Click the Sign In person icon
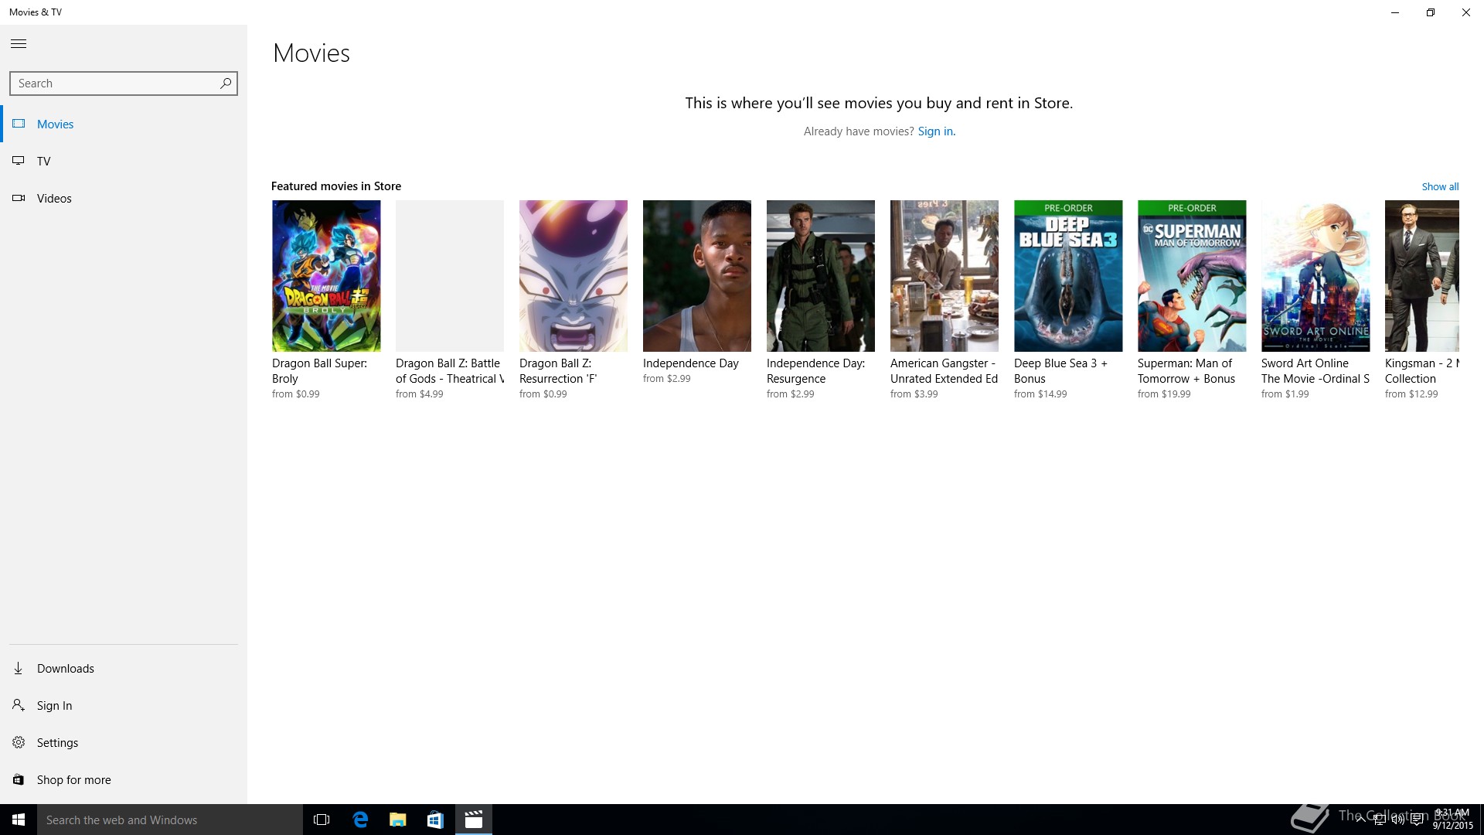 (19, 705)
